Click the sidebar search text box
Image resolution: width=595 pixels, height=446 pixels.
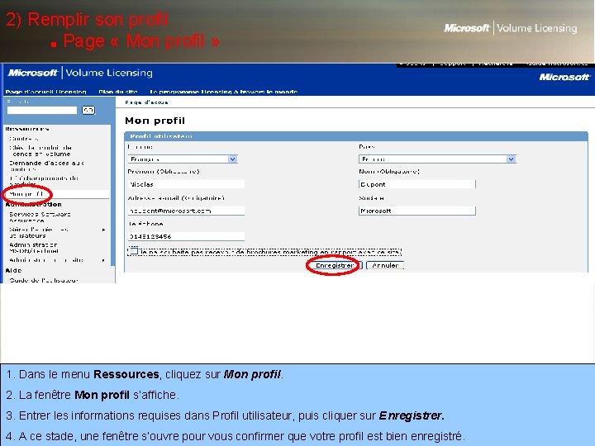coord(42,111)
